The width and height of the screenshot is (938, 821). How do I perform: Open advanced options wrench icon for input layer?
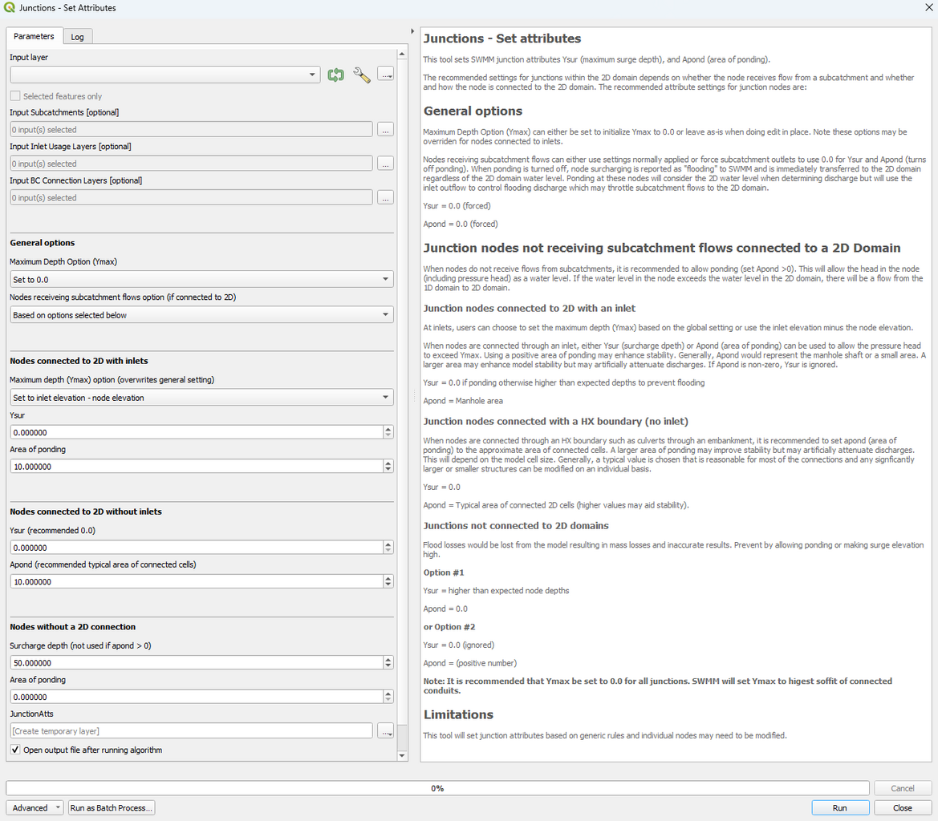tap(362, 75)
